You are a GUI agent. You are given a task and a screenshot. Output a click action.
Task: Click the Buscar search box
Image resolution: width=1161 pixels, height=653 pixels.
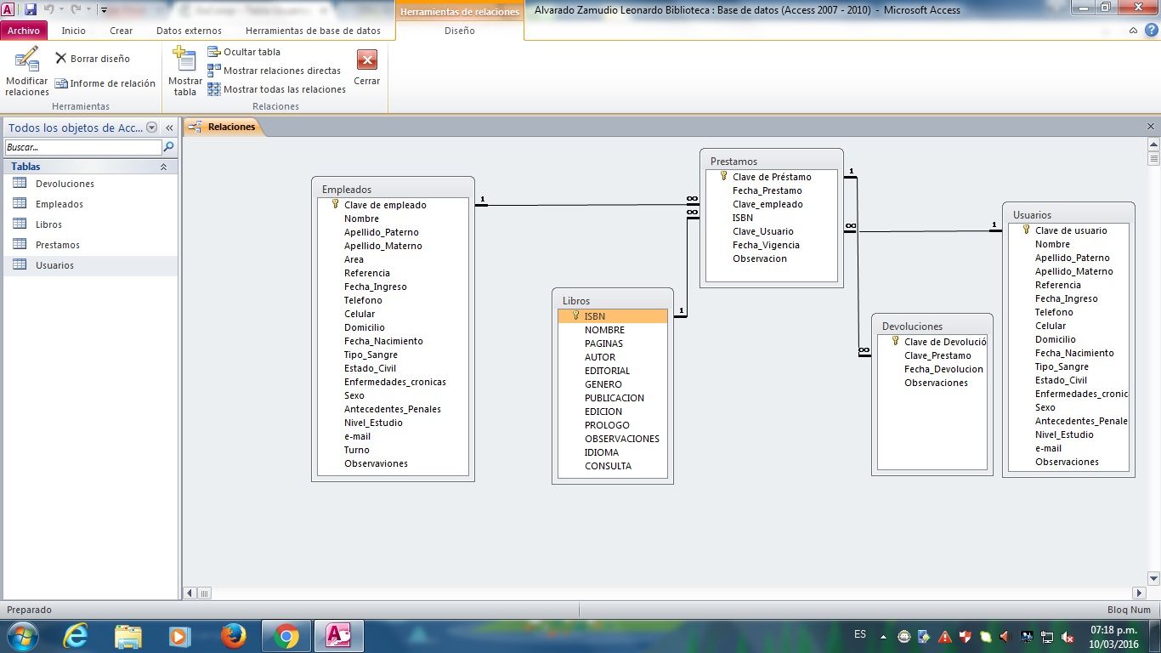click(82, 147)
